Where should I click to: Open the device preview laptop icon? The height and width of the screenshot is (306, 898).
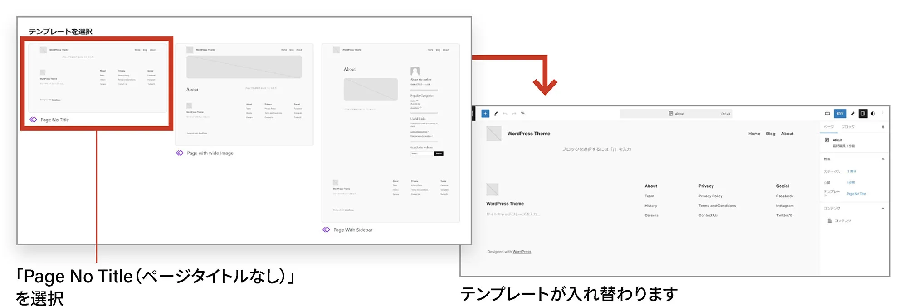pos(827,114)
